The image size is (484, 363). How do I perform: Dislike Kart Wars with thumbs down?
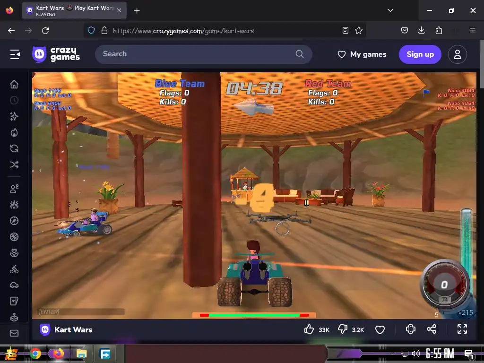[x=343, y=329]
